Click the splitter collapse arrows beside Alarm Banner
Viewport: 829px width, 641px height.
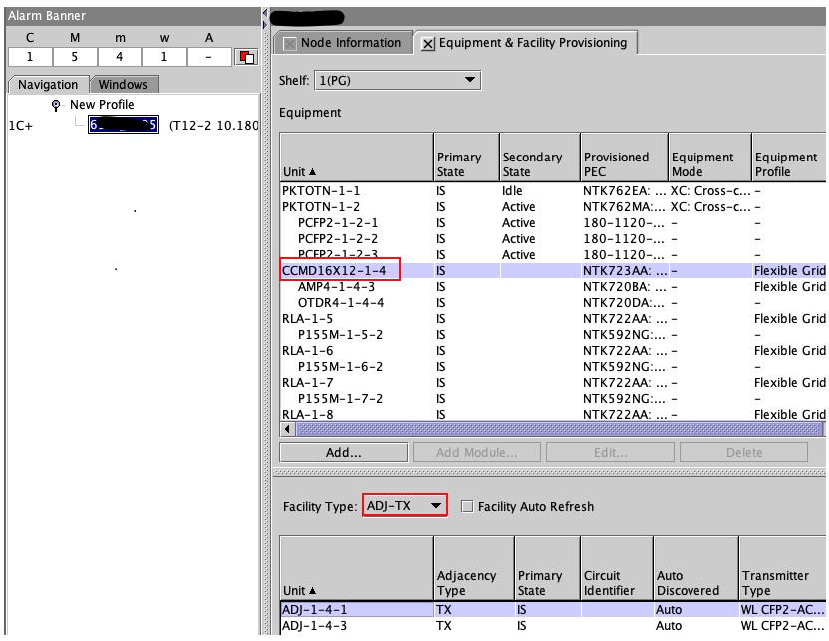click(x=265, y=19)
